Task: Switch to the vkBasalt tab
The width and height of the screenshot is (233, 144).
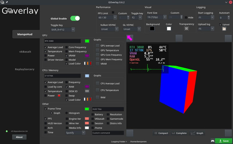Action: coord(25,52)
